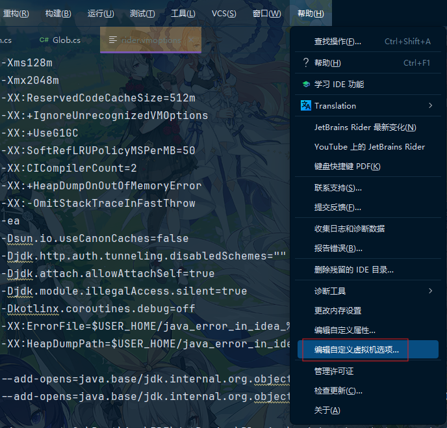The image size is (447, 428).
Task: Choose 查找操作(F) from Help menu
Action: point(338,42)
